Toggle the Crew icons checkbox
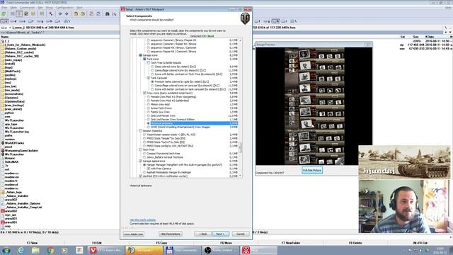 [144, 93]
